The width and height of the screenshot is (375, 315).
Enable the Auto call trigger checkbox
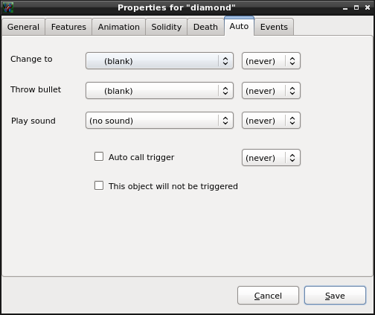99,156
